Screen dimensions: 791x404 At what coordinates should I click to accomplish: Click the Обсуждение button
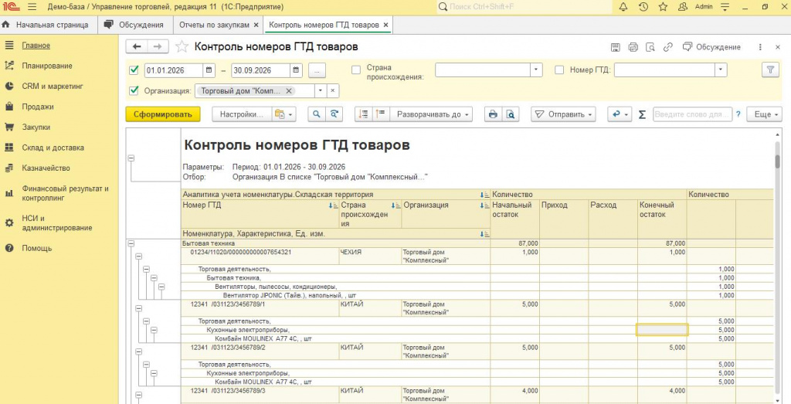click(x=711, y=47)
